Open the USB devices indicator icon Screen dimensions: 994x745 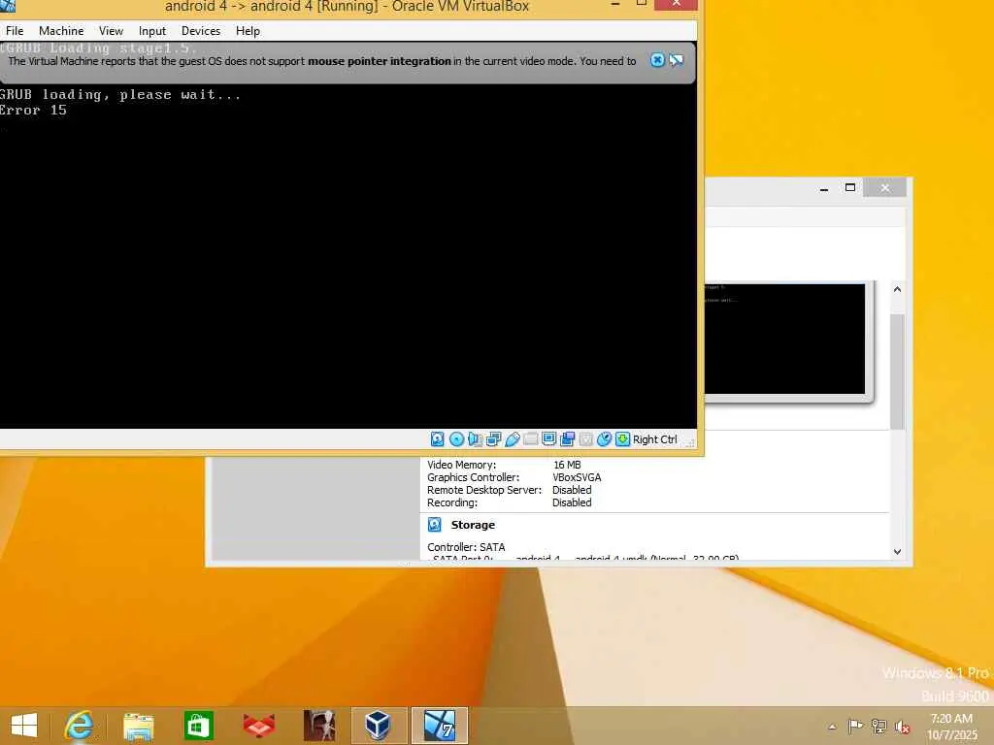513,439
